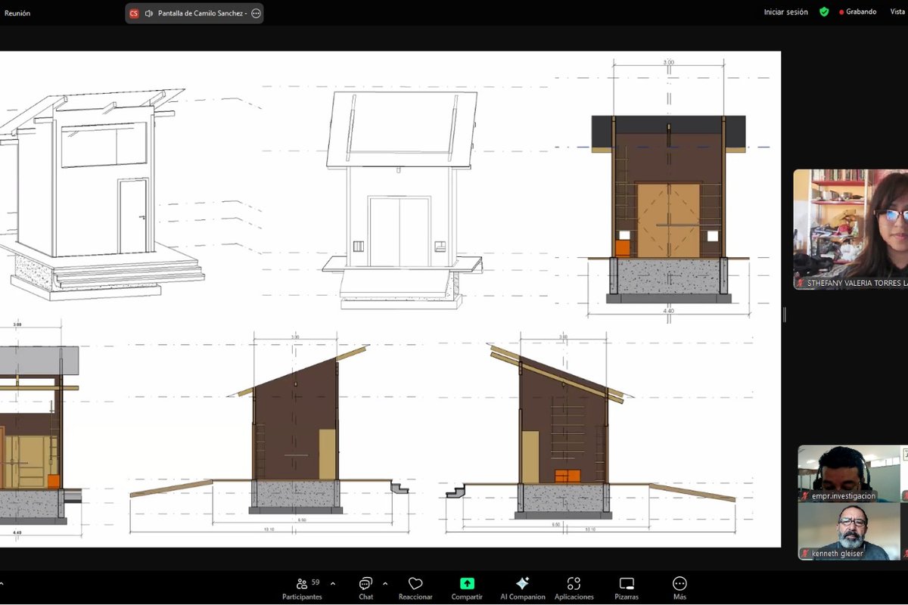Click the green Compartir screen button
The height and width of the screenshot is (605, 908).
tap(467, 584)
